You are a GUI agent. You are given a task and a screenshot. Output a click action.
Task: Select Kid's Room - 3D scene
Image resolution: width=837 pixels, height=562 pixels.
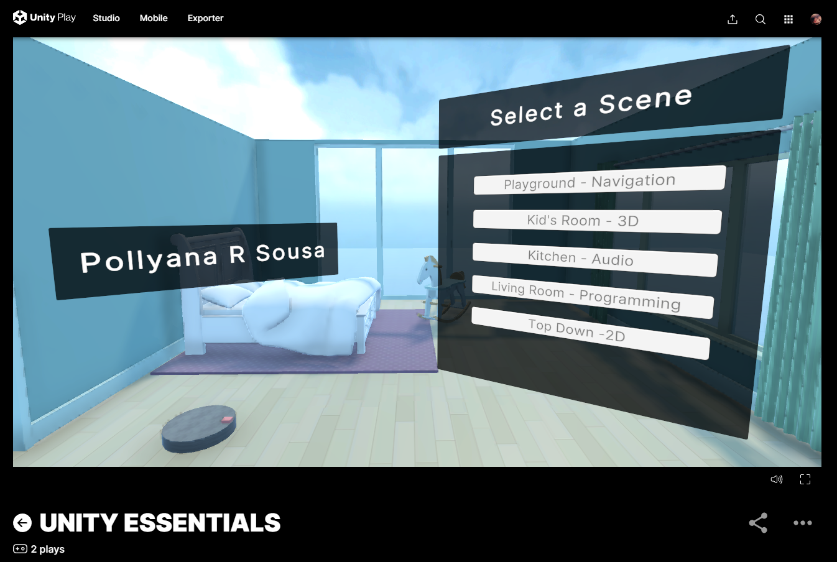coord(597,221)
